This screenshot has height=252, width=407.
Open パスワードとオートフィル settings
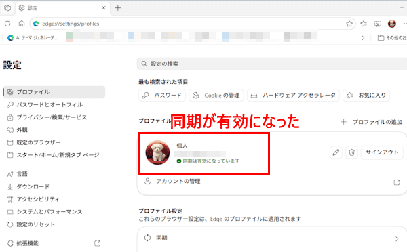[54, 105]
